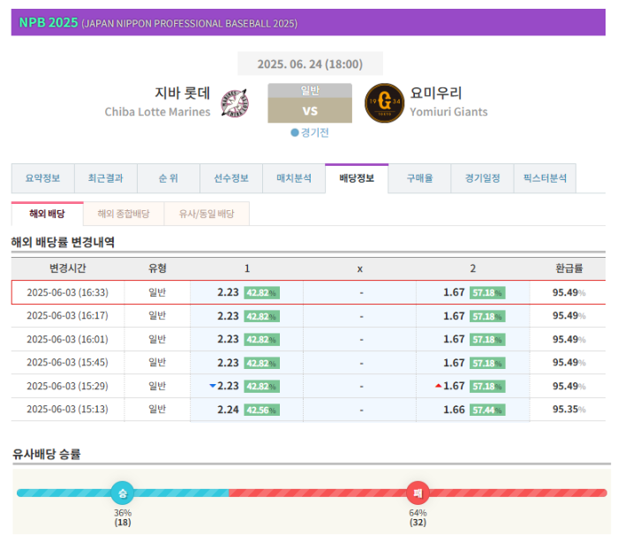
Task: Switch to 해외 종합배당 sub-tab
Action: click(x=124, y=214)
